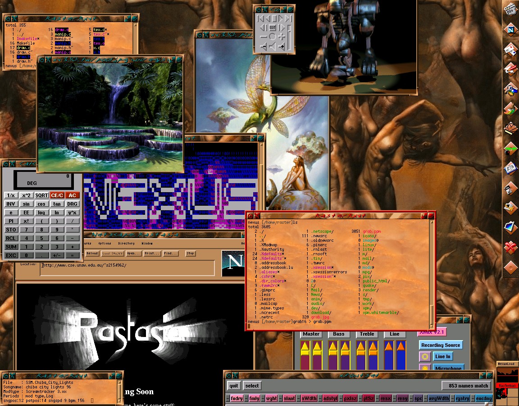Viewport: 519px width, 406px height.
Task: Click the NexusLoad load monitor graph
Action: click(506, 374)
